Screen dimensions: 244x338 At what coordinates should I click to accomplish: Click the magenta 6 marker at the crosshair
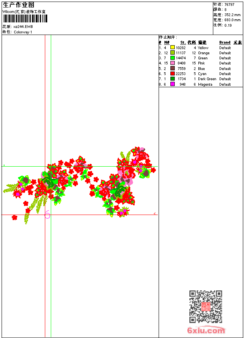tap(47, 215)
